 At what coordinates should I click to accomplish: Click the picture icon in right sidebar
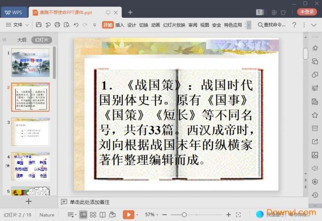click(315, 155)
